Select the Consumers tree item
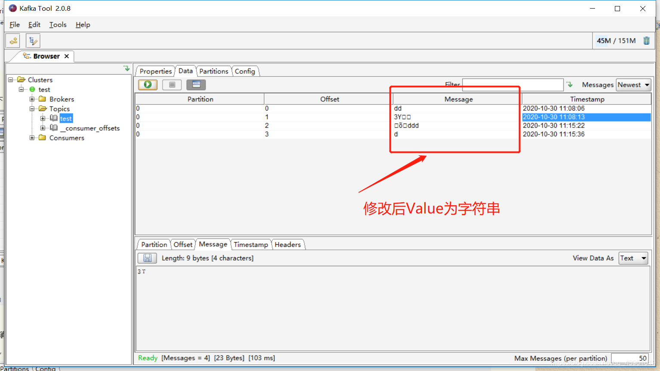Image resolution: width=660 pixels, height=371 pixels. pyautogui.click(x=67, y=138)
